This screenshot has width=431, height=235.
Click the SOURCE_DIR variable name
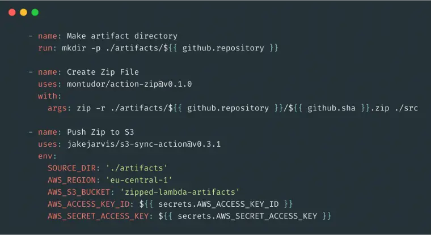(x=72, y=168)
